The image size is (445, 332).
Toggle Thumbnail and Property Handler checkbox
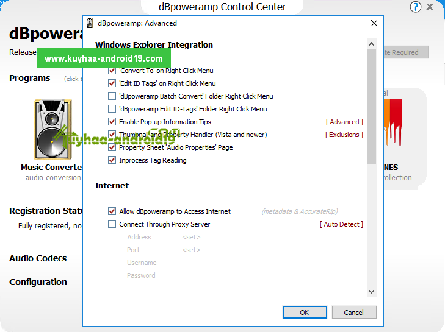(112, 134)
